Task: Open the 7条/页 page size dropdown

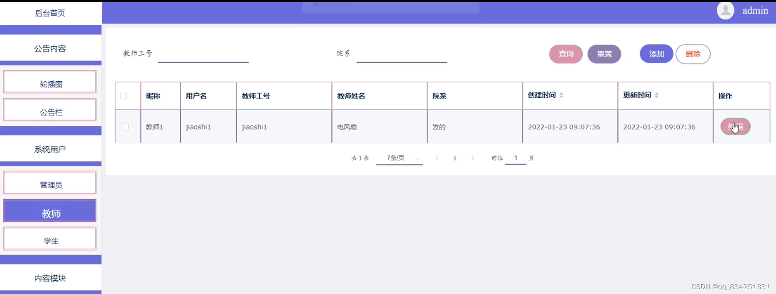Action: click(x=399, y=158)
